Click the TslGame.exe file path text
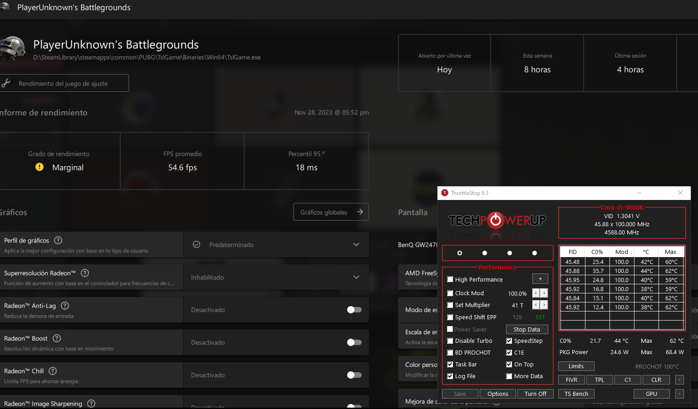Image resolution: width=698 pixels, height=409 pixels. click(x=147, y=57)
